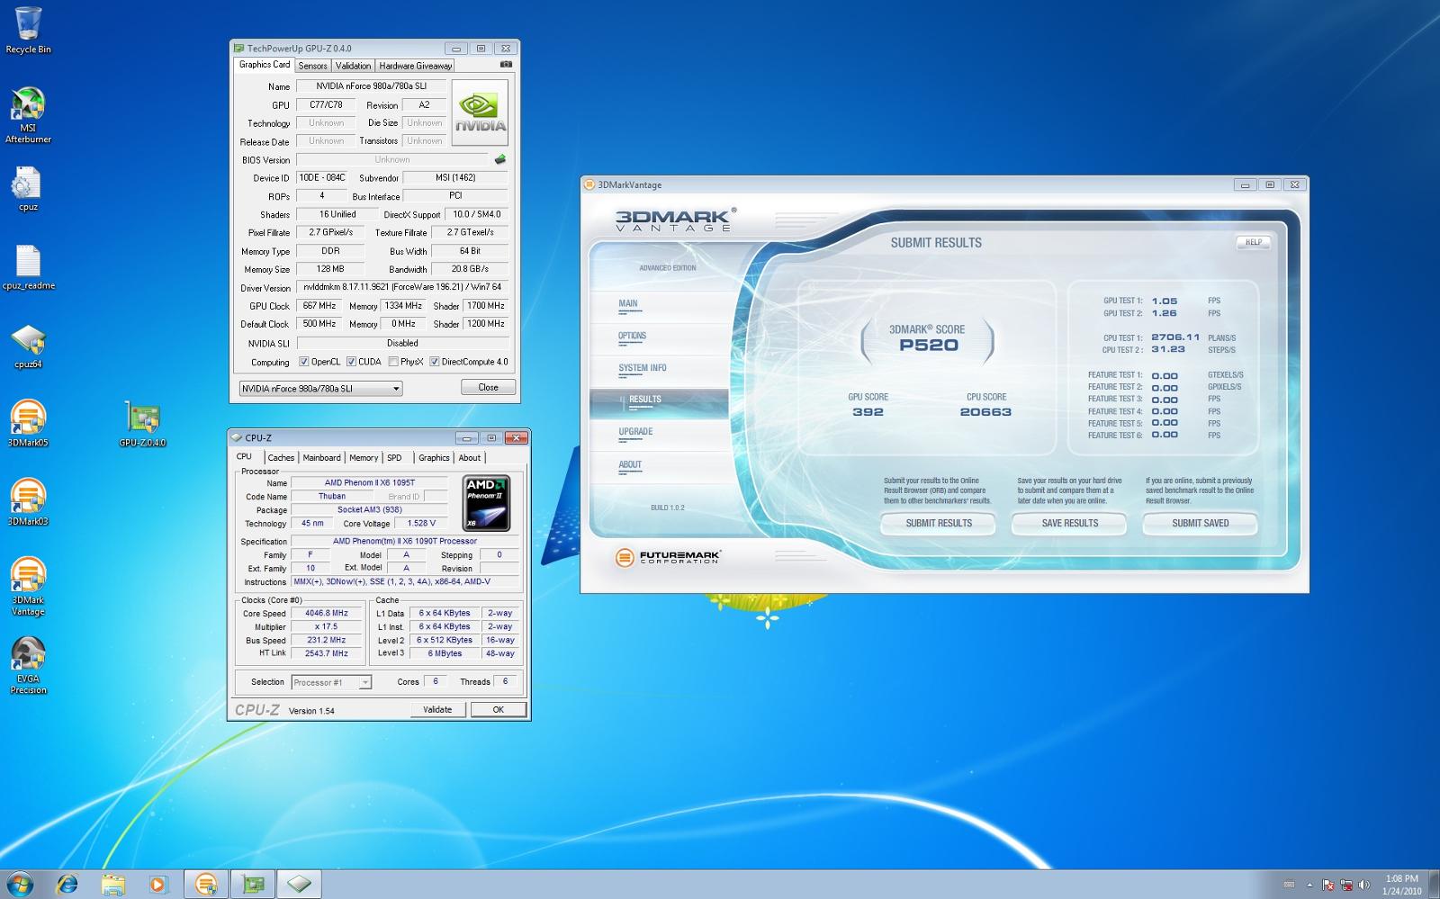Click the HELP button in 3DMark Vantage

pos(1254,242)
